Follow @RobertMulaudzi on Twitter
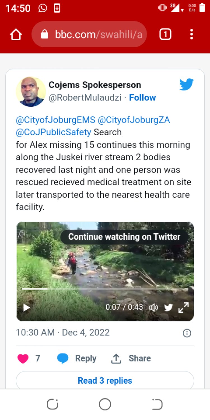The height and width of the screenshot is (420, 210). pyautogui.click(x=142, y=97)
